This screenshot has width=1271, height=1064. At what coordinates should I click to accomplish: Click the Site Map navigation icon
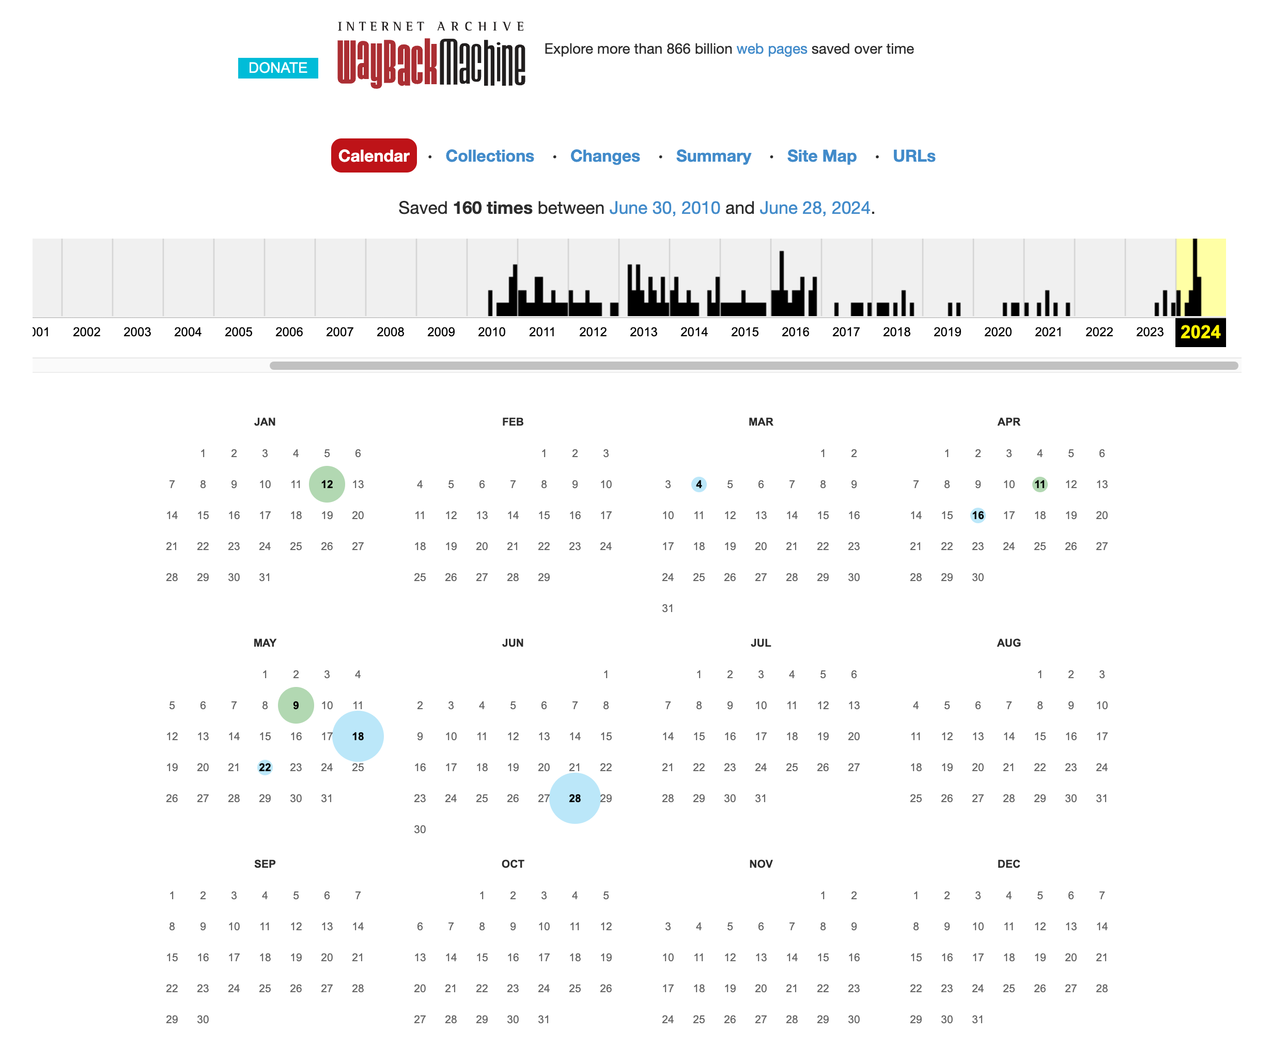pos(823,156)
